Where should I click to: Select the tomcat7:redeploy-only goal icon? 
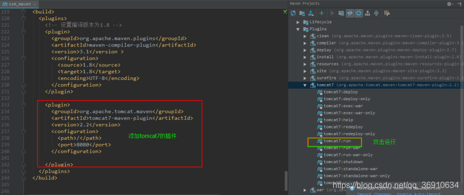320,134
